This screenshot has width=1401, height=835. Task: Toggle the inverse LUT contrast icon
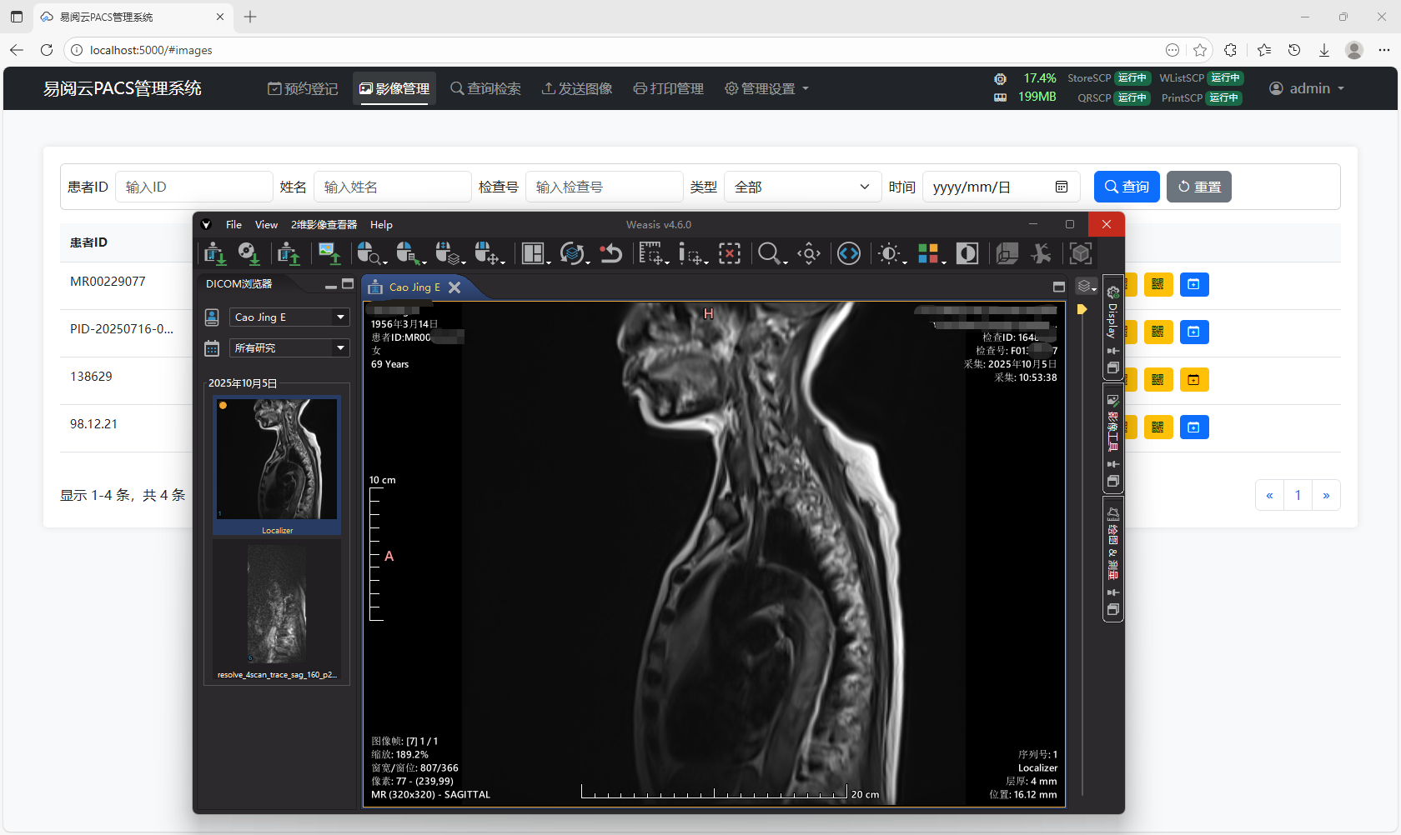pyautogui.click(x=967, y=253)
